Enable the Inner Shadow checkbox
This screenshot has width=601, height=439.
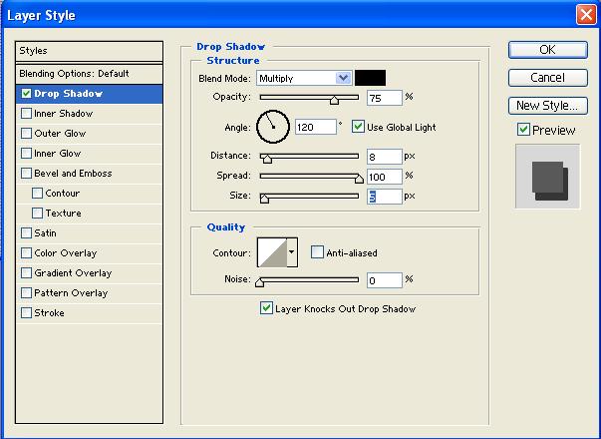[26, 114]
